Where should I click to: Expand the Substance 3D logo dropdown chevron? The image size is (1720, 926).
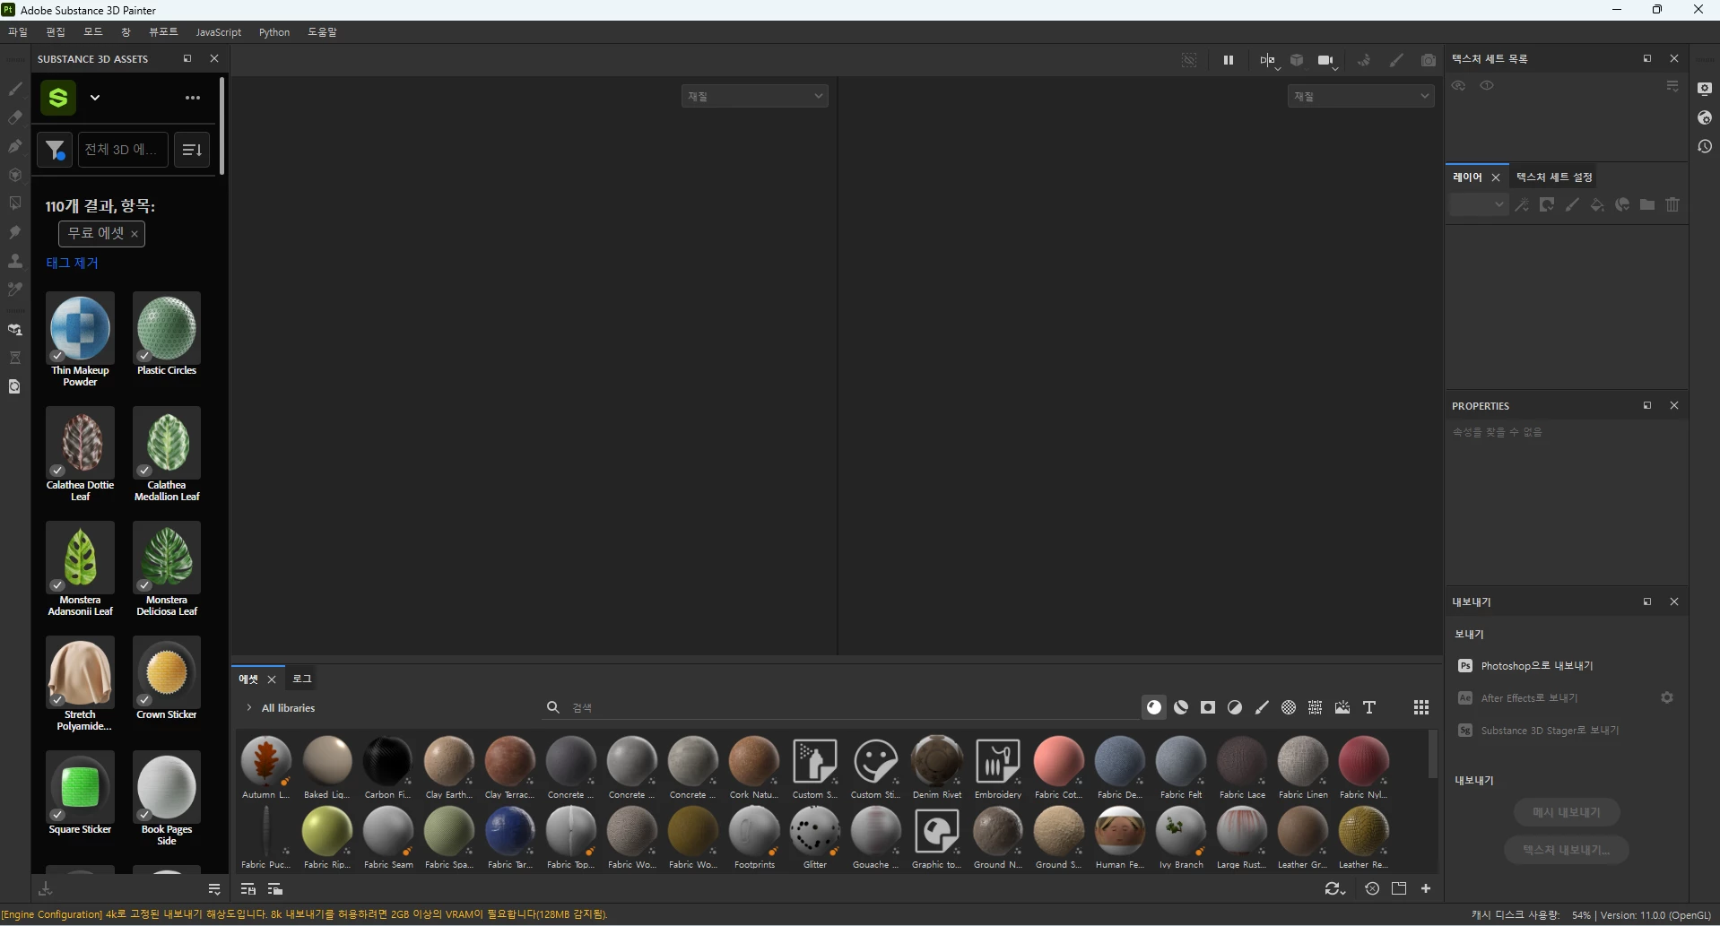[95, 98]
